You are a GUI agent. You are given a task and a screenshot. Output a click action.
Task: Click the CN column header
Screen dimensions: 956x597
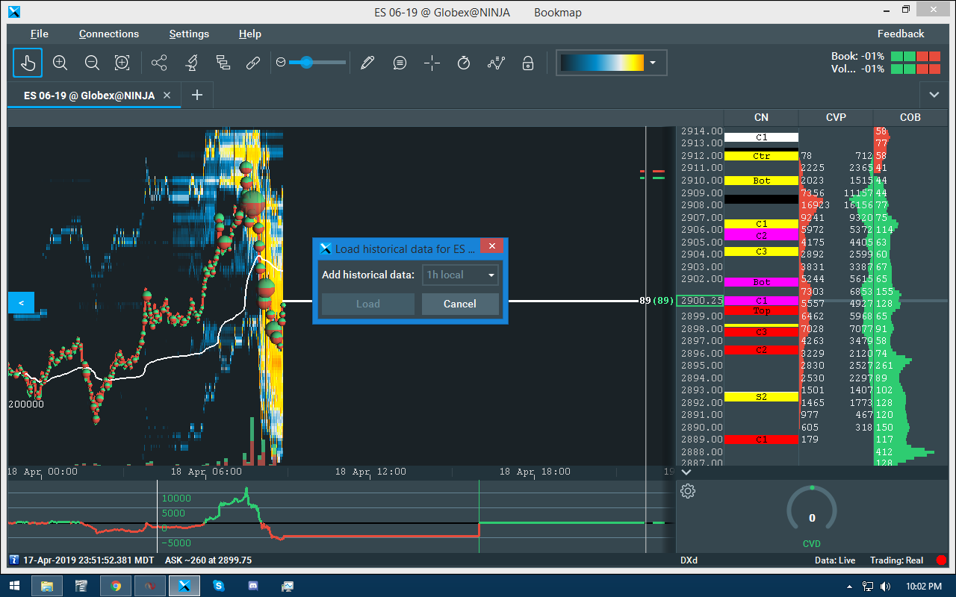coord(761,117)
